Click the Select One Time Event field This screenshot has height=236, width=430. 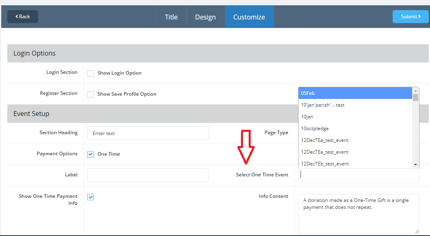[x=358, y=175]
